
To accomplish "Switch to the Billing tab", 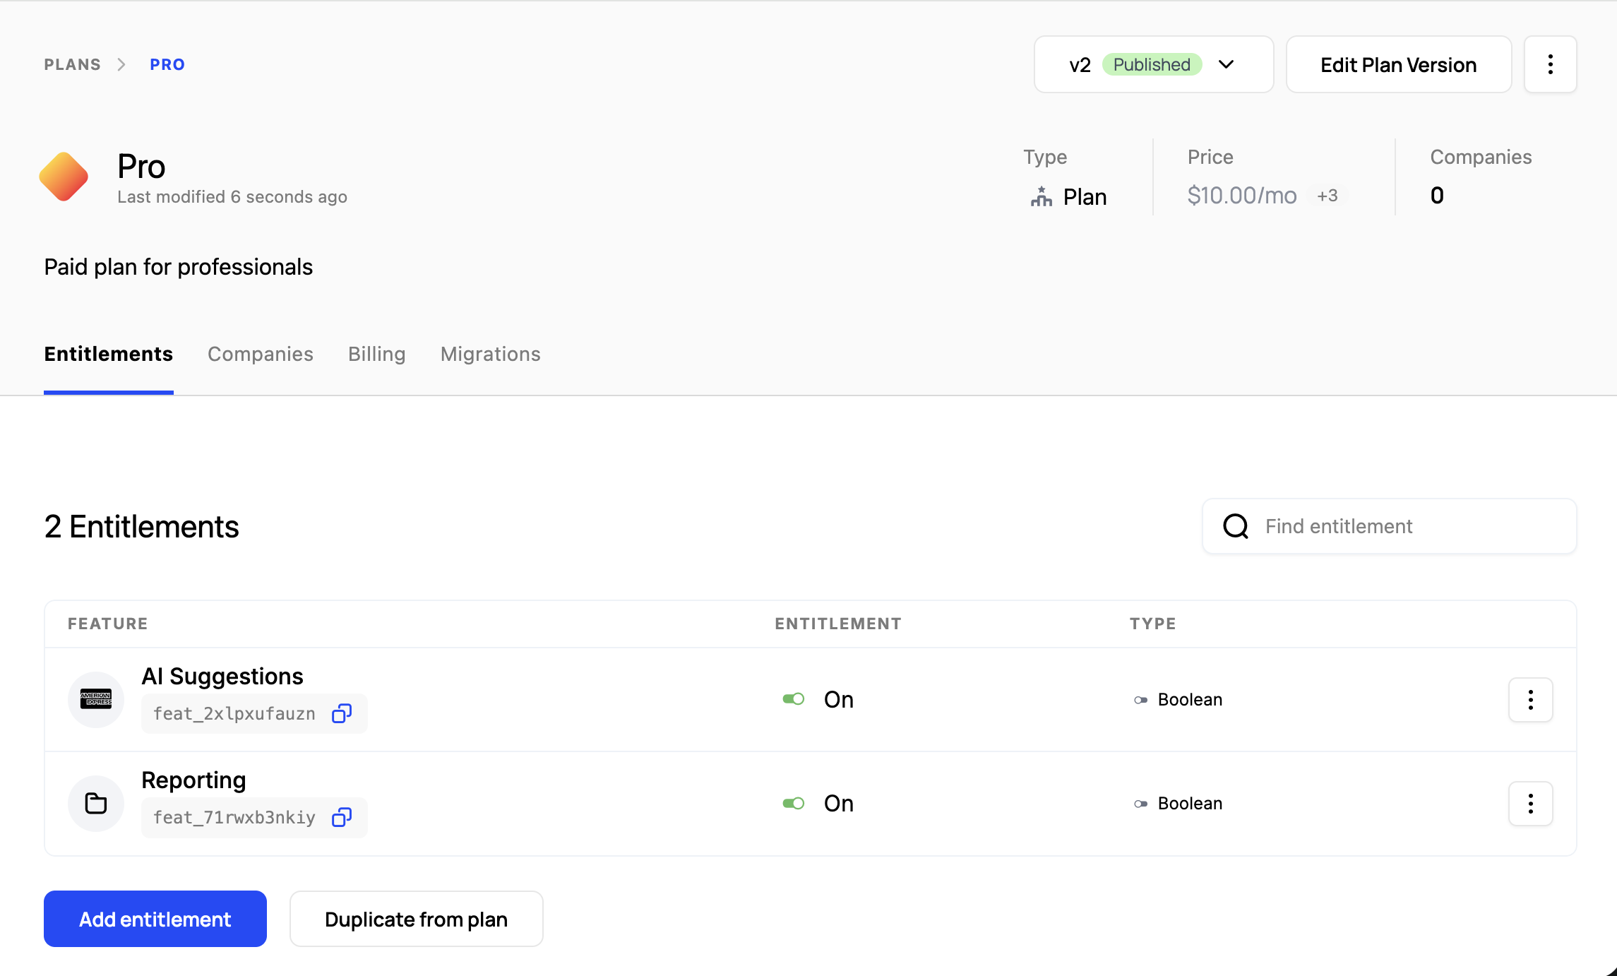I will pyautogui.click(x=376, y=354).
